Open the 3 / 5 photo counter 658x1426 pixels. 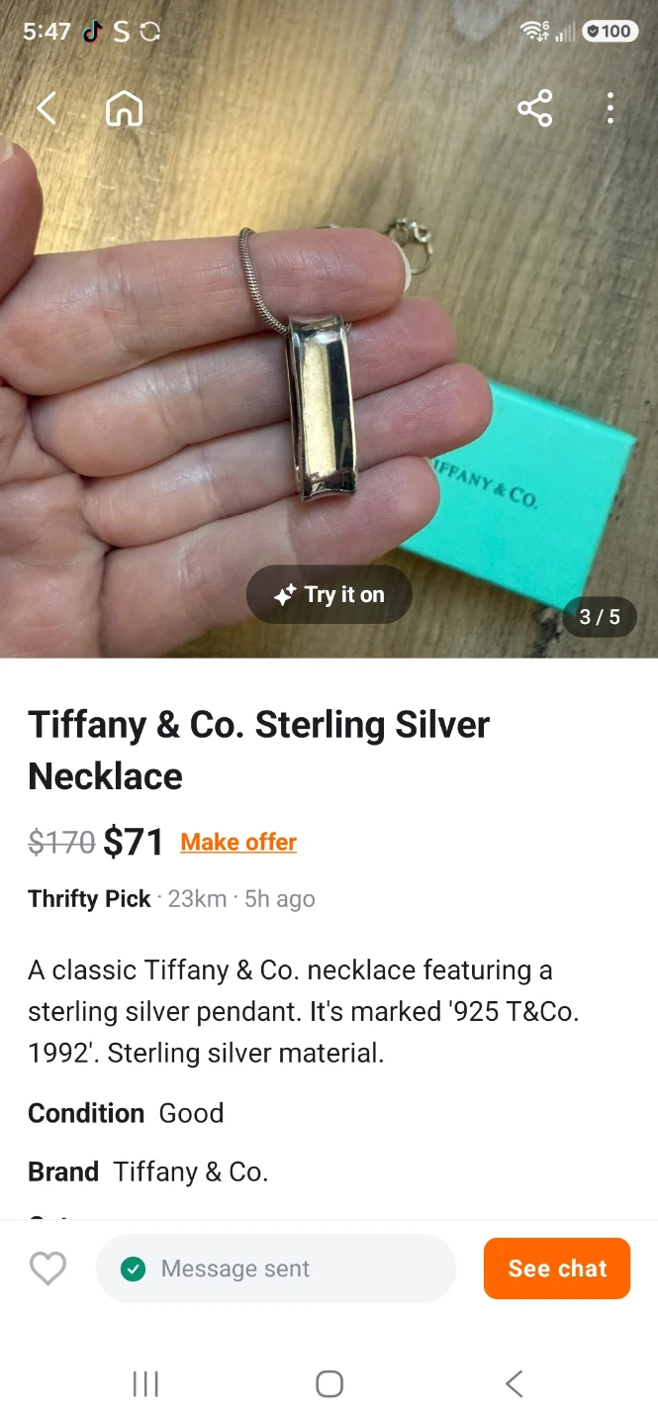coord(600,617)
